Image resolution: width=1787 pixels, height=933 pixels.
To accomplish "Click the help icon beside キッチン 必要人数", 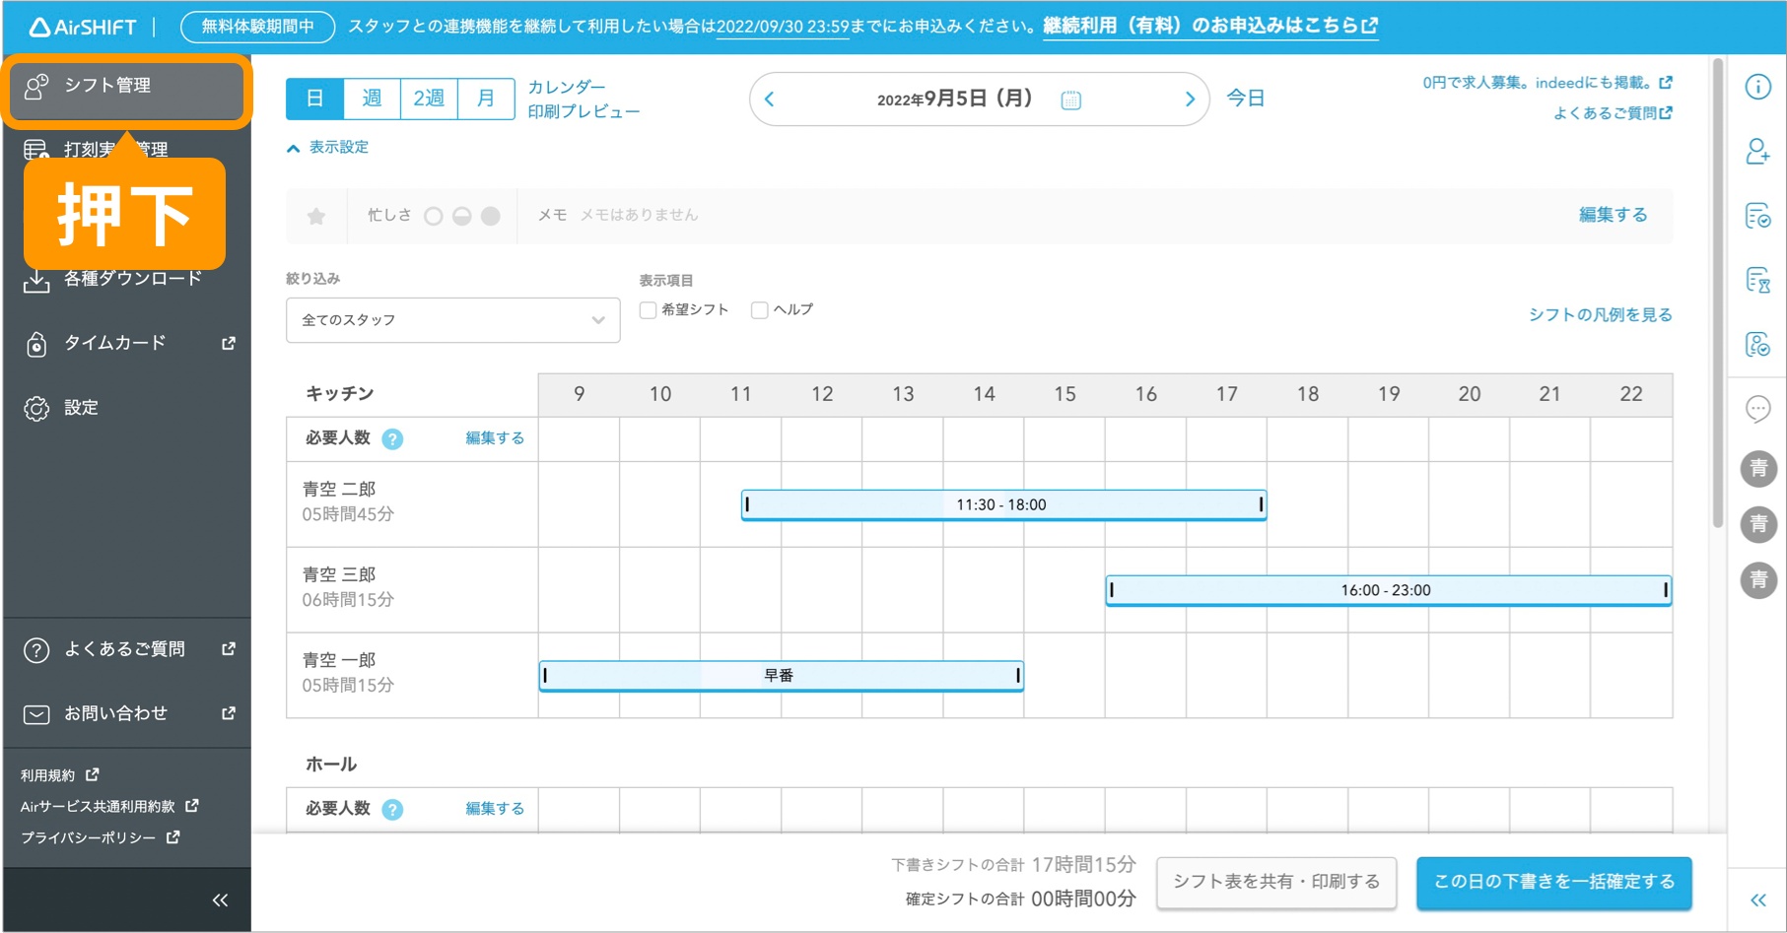I will [x=392, y=439].
